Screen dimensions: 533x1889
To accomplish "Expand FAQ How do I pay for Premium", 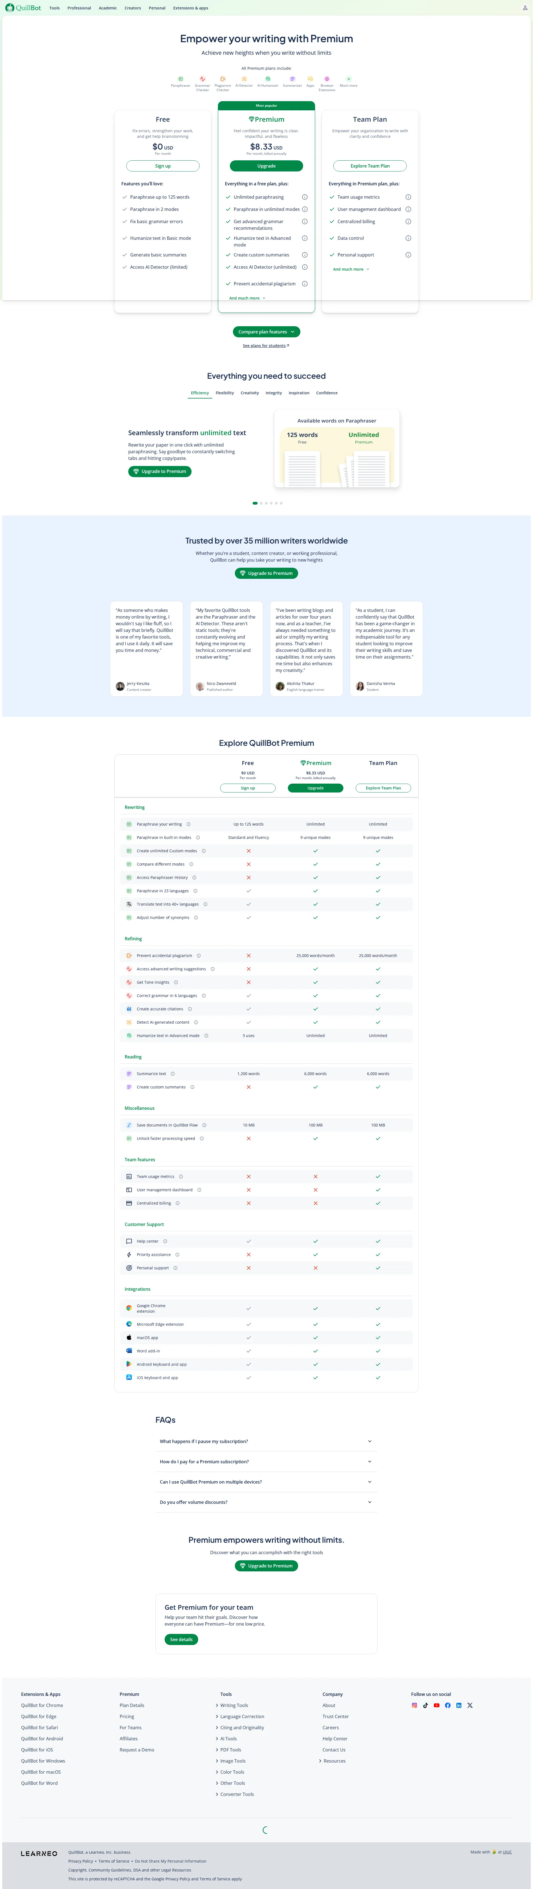I will tap(266, 1461).
